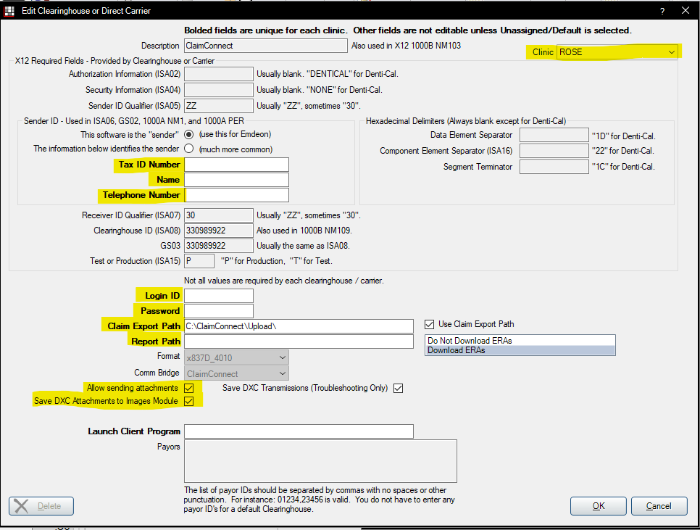
Task: Click the sender Name field
Action: (x=237, y=180)
